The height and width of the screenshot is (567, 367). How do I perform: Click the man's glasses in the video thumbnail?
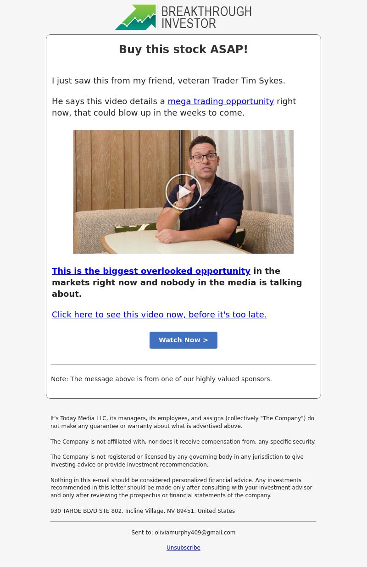pos(204,158)
